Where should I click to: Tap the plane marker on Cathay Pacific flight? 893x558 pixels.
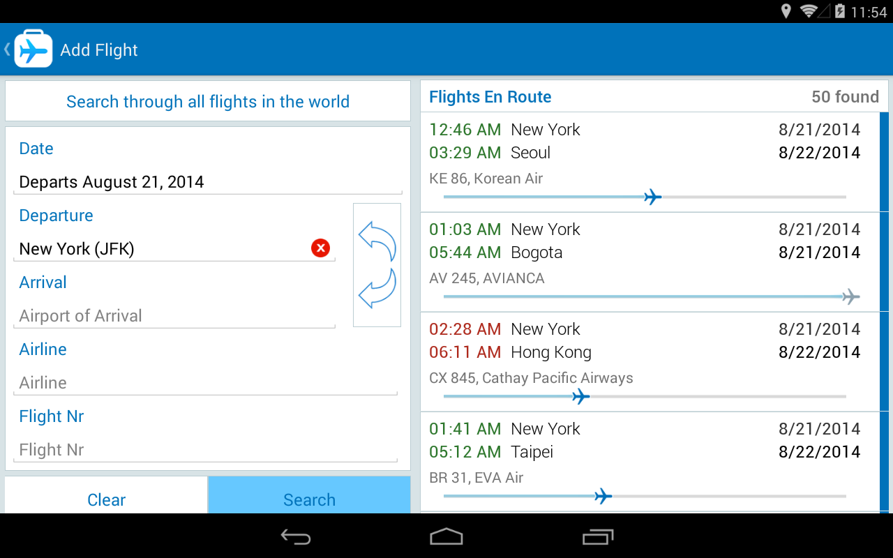pyautogui.click(x=580, y=396)
